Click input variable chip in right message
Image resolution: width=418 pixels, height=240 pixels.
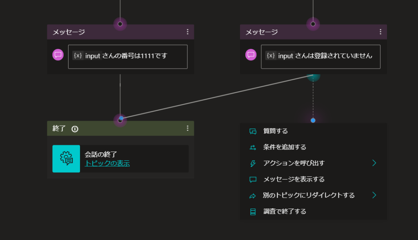(x=280, y=56)
